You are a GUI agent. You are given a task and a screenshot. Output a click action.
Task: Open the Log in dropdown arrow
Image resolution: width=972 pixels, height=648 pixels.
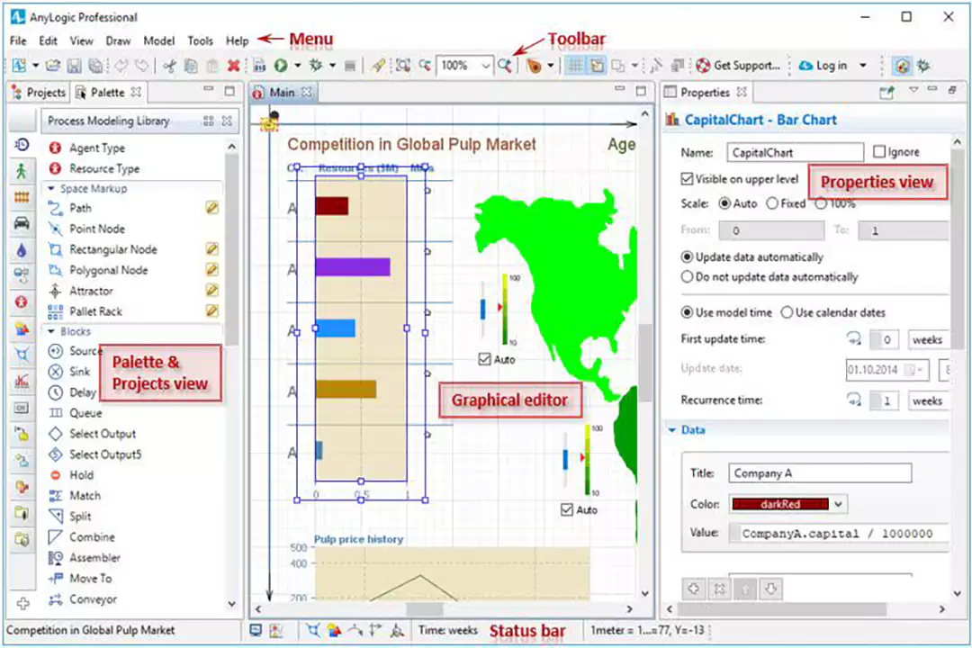(x=863, y=65)
